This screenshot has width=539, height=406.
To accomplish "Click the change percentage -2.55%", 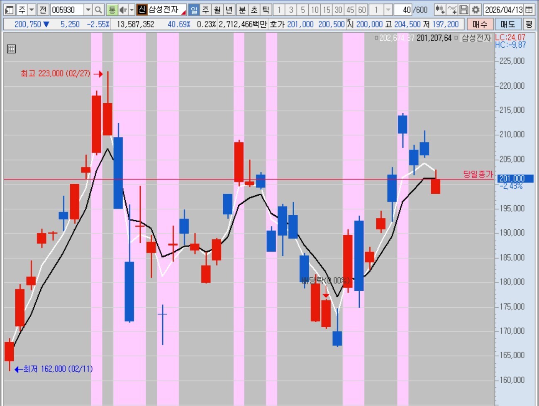I will pyautogui.click(x=98, y=24).
